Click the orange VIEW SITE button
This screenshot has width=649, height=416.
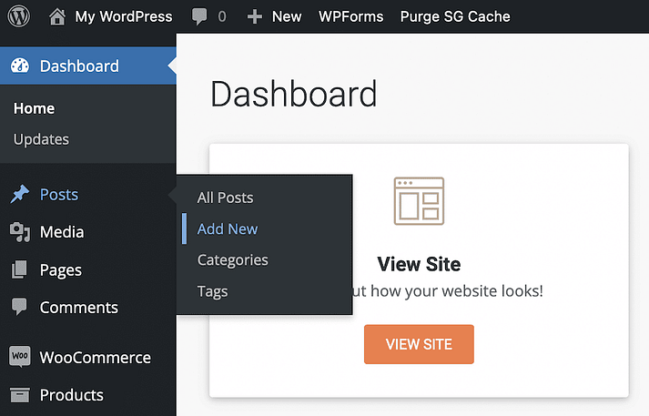click(419, 344)
